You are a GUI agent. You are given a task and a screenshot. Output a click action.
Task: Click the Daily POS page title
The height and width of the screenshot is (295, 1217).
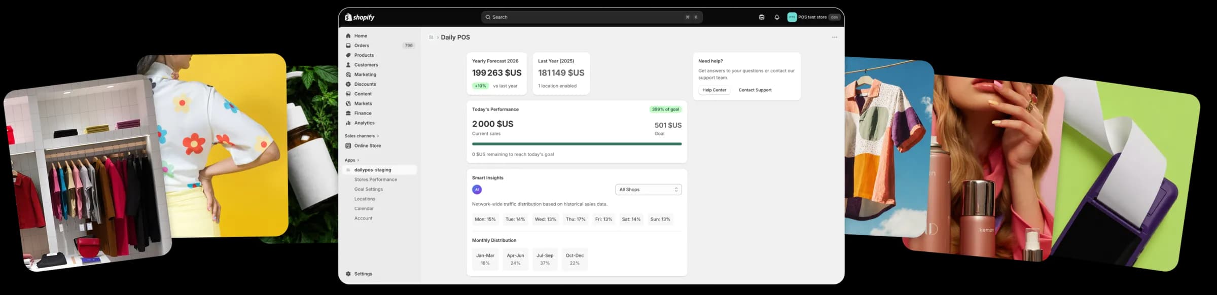(x=455, y=37)
